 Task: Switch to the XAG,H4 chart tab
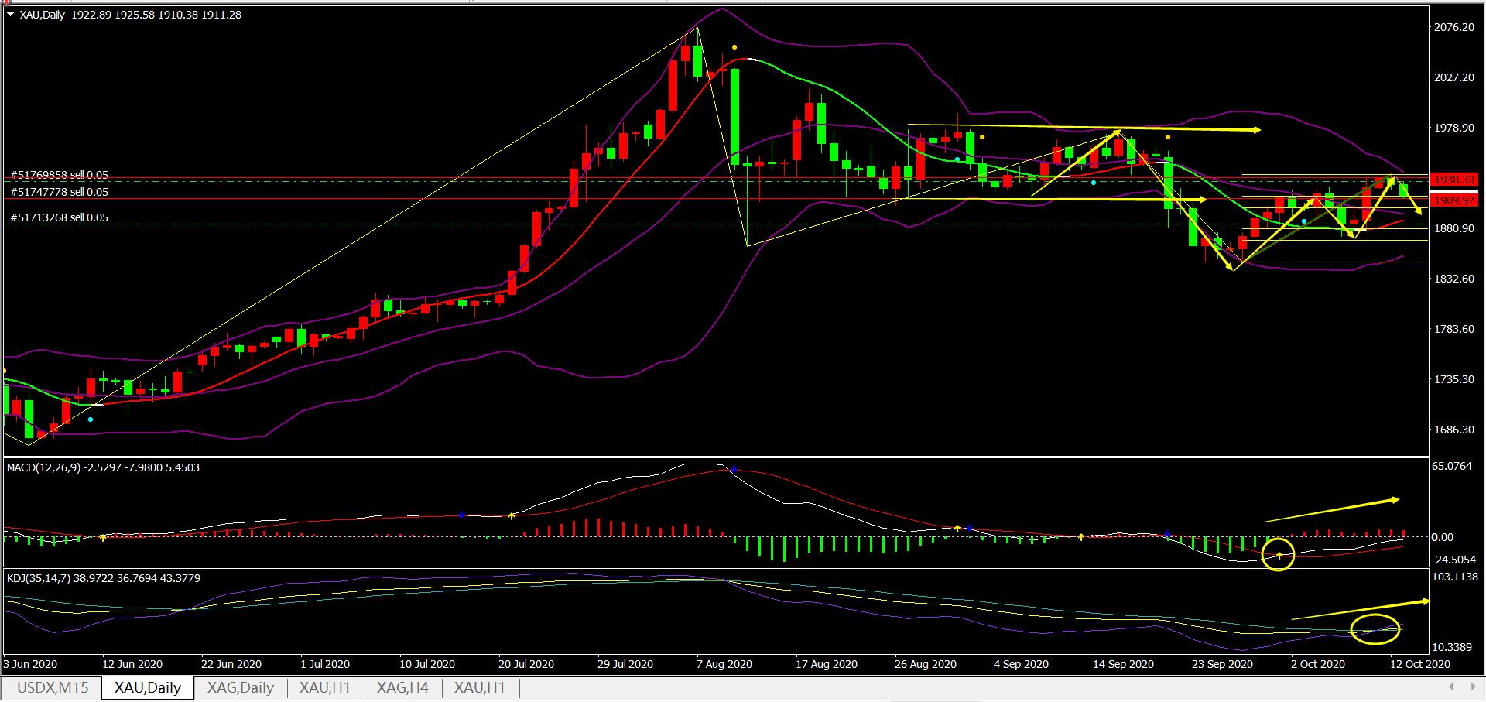pos(402,687)
